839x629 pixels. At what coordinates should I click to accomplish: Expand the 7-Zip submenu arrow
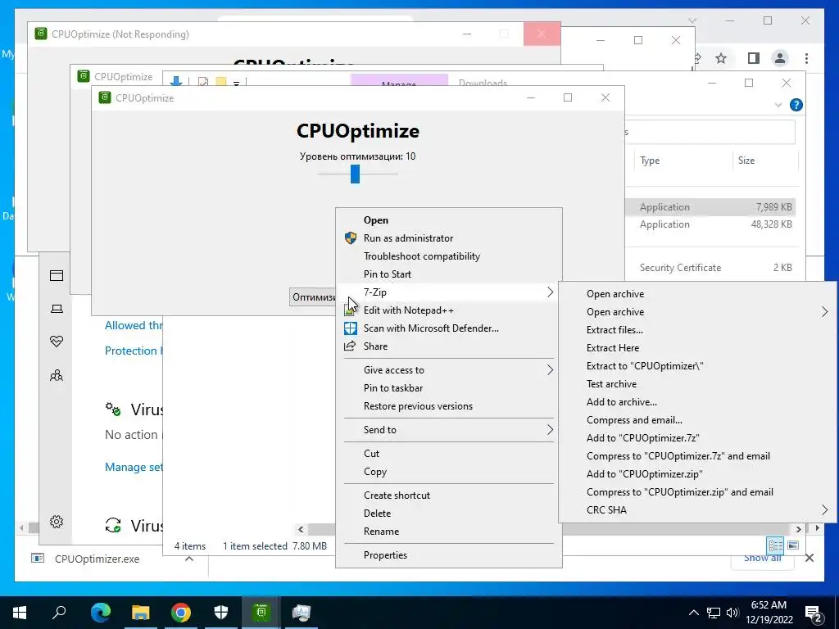coord(550,292)
